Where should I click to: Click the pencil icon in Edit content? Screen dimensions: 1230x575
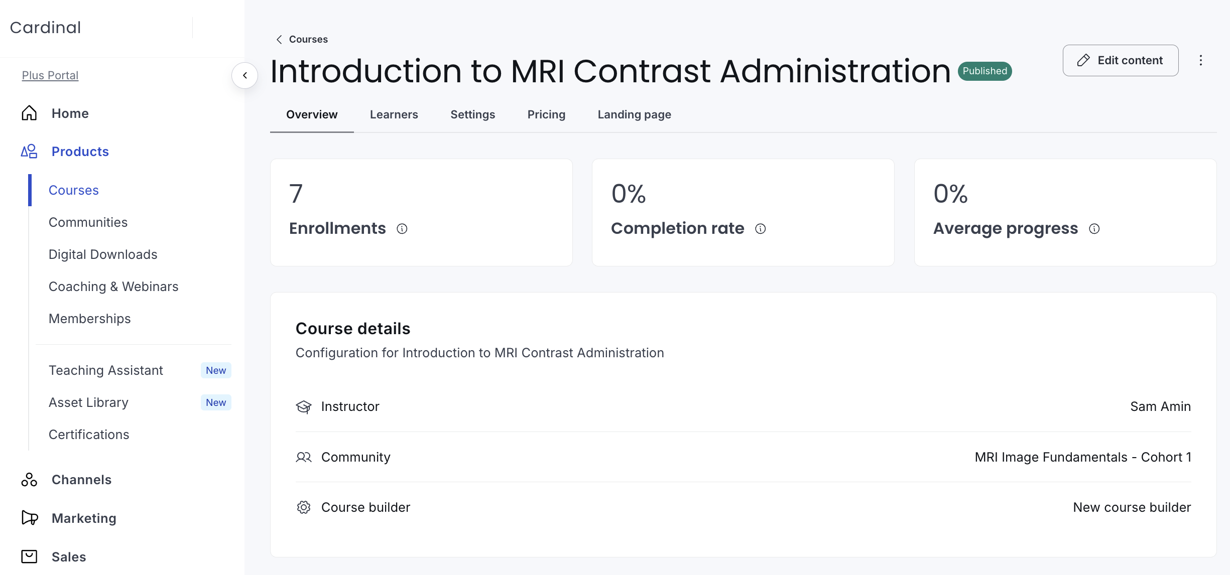pyautogui.click(x=1083, y=60)
